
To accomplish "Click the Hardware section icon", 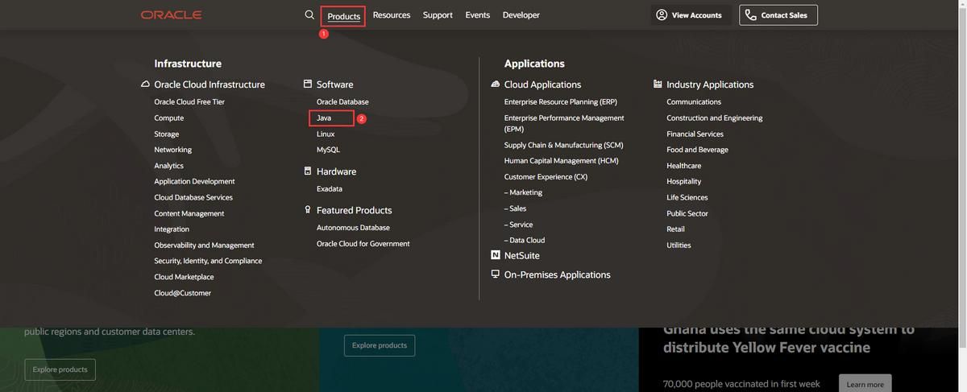I will 308,171.
